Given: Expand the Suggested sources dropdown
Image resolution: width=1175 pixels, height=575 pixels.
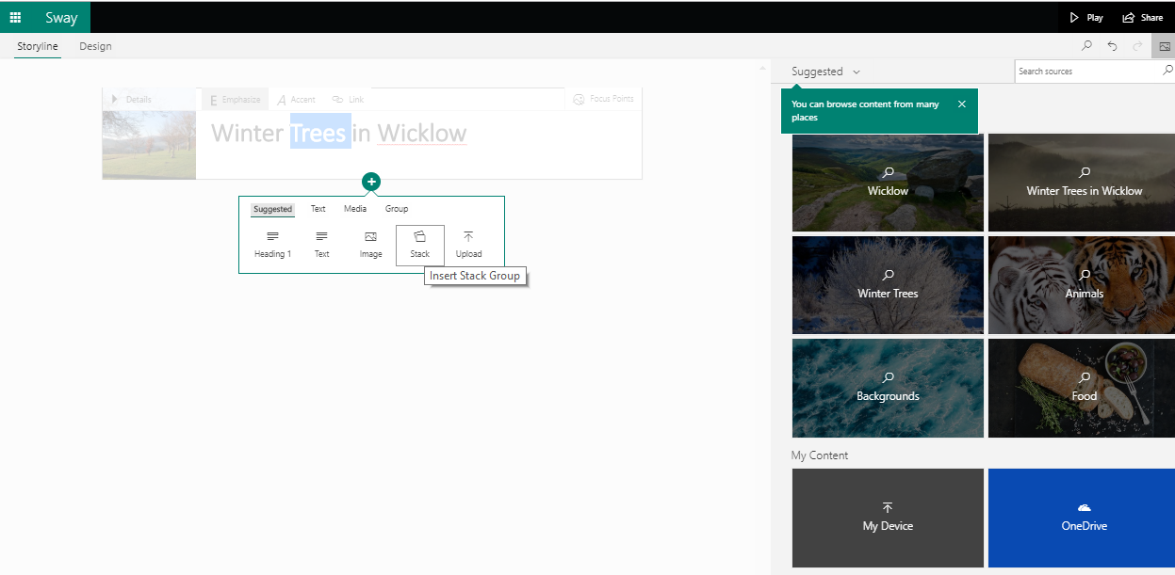Looking at the screenshot, I should point(825,72).
